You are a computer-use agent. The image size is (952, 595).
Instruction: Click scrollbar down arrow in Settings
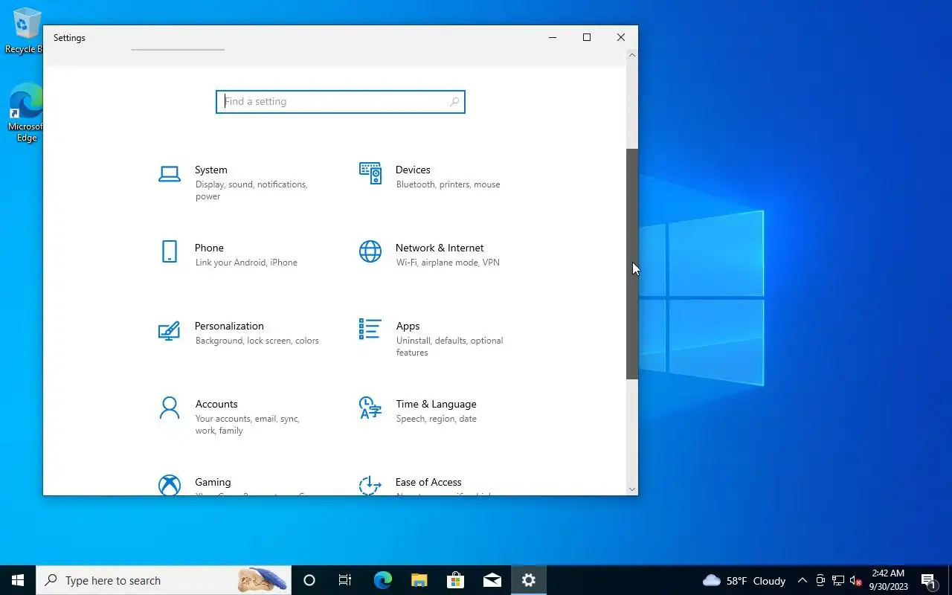point(632,489)
